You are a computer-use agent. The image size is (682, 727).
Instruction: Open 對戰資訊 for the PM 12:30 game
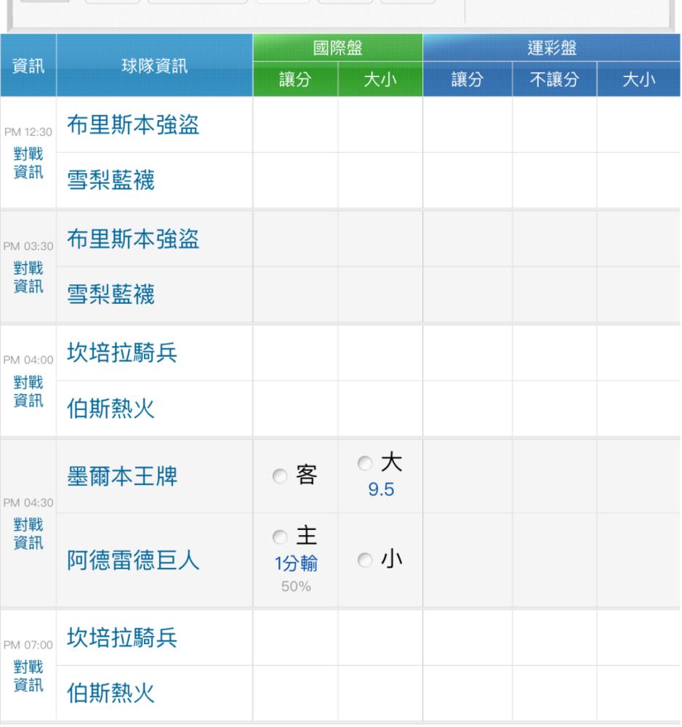click(28, 163)
